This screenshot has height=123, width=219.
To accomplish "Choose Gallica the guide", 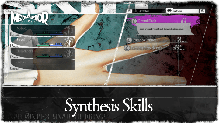I will pos(43,64).
